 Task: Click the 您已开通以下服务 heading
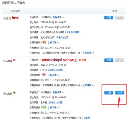point(13,3)
